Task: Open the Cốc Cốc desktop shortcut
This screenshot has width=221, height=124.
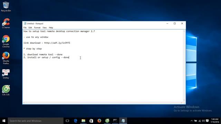Action: pyautogui.click(x=6, y=90)
